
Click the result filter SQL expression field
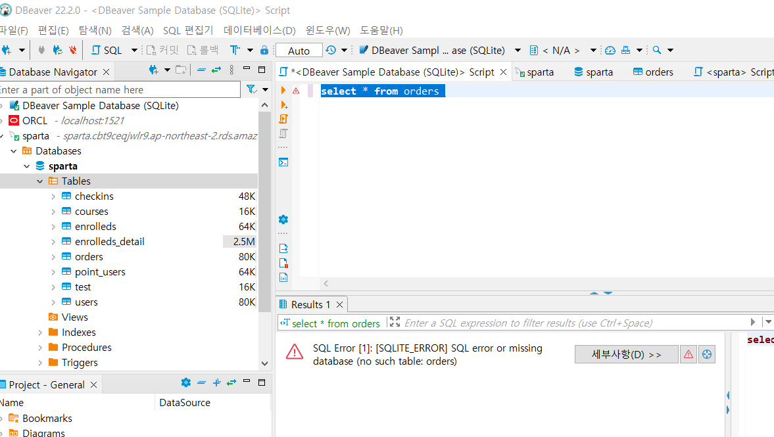point(575,323)
